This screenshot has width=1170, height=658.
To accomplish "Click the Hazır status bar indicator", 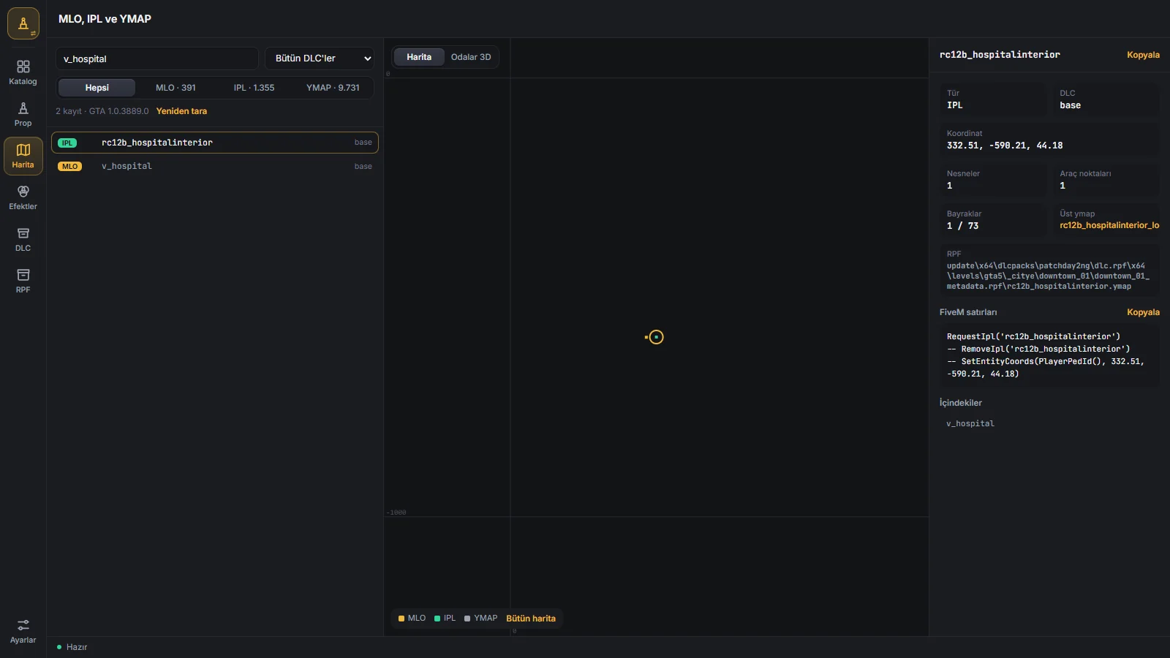I will tap(72, 647).
